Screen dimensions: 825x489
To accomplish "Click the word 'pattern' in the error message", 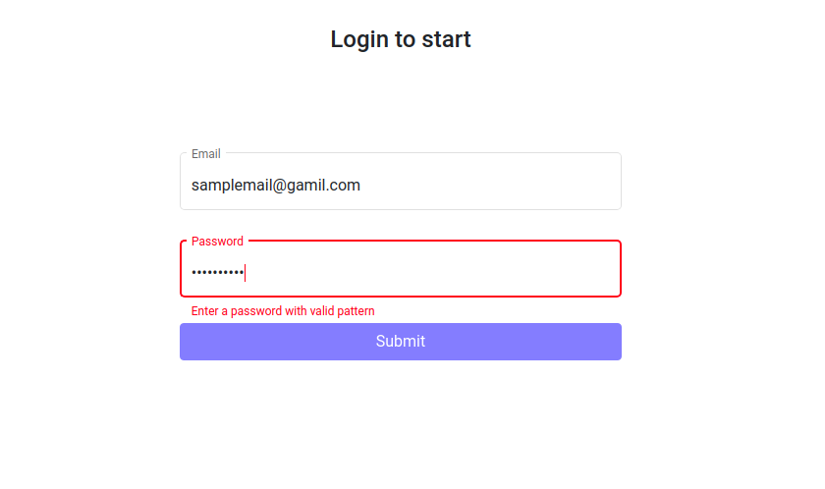I will tap(356, 311).
